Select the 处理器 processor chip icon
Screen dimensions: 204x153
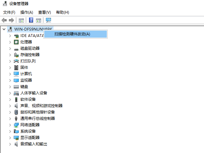[16, 42]
